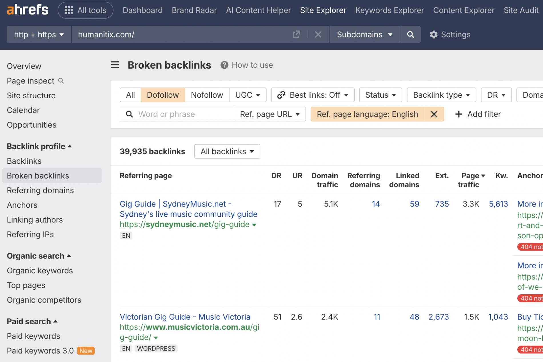The height and width of the screenshot is (362, 543).
Task: Go to Dashboard
Action: [142, 10]
